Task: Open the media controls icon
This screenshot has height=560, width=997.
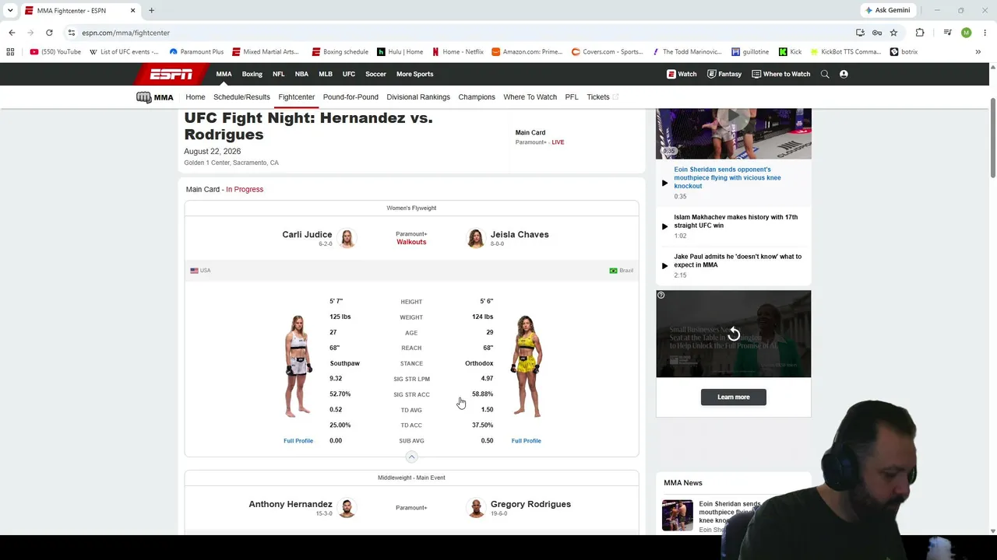Action: 947,33
